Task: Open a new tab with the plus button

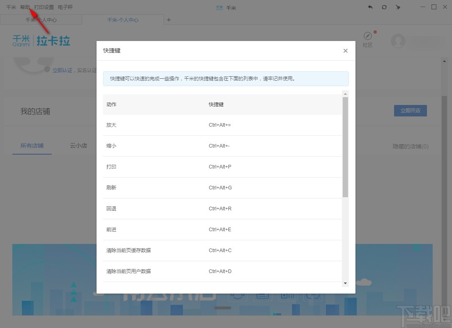Action: coord(168,19)
